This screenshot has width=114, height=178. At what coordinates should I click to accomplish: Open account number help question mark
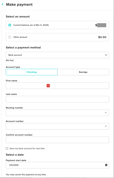click(106, 126)
